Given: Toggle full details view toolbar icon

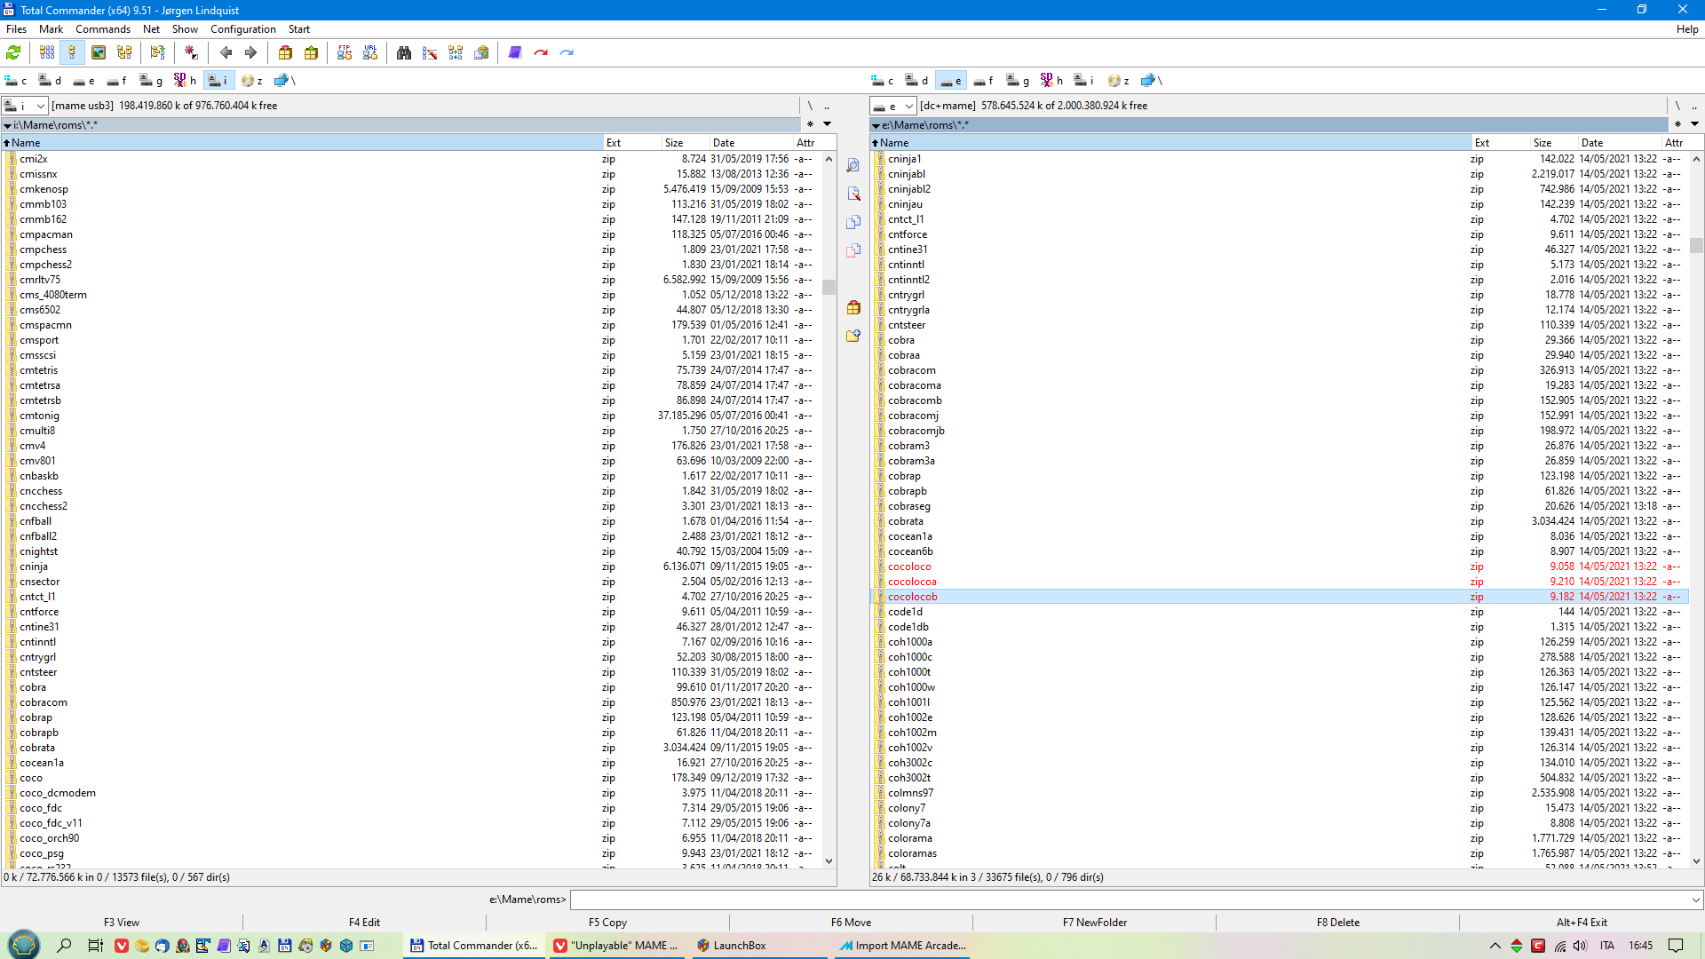Looking at the screenshot, I should [x=73, y=52].
